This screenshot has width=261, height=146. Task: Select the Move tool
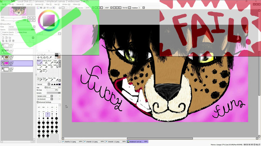pyautogui.click(x=38, y=58)
